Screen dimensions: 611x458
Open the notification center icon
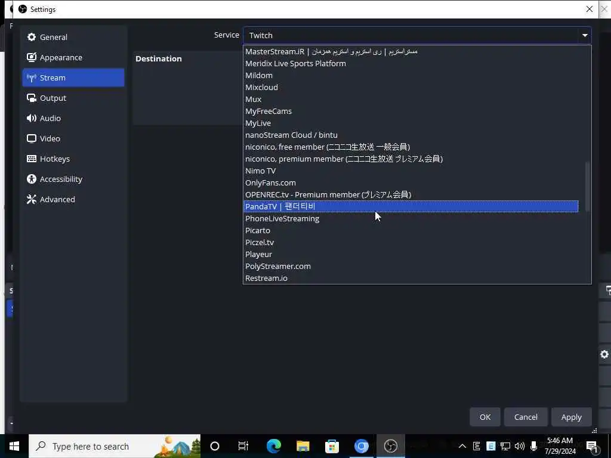coord(593,447)
